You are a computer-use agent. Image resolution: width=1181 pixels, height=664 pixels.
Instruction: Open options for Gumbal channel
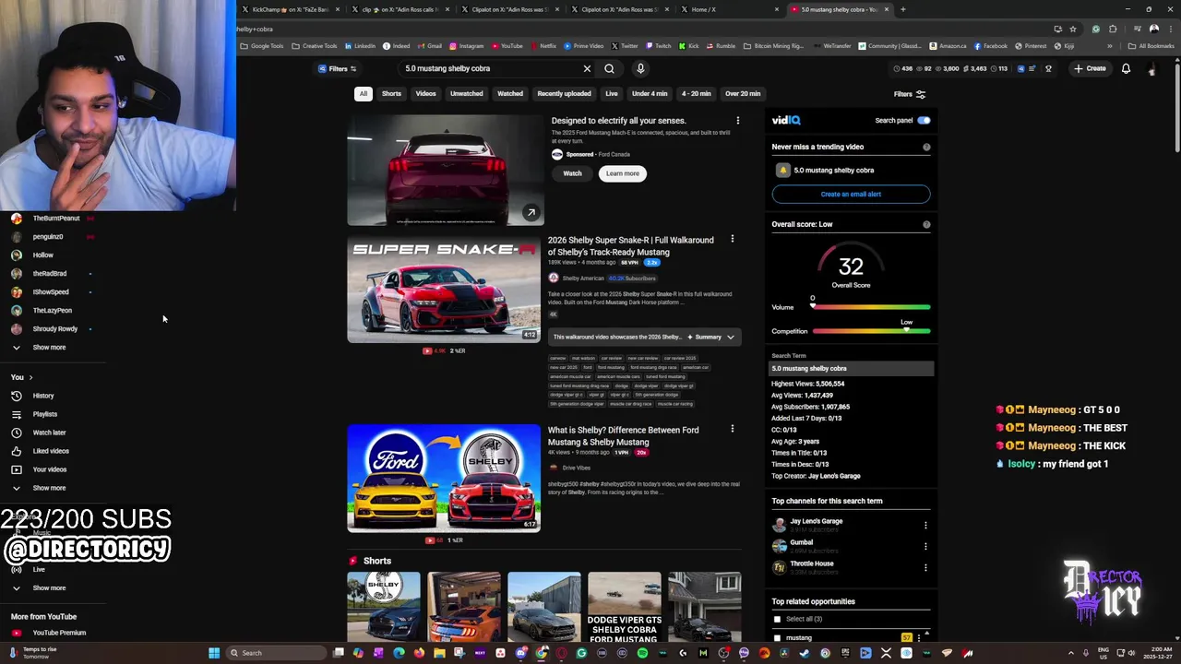[x=925, y=547]
